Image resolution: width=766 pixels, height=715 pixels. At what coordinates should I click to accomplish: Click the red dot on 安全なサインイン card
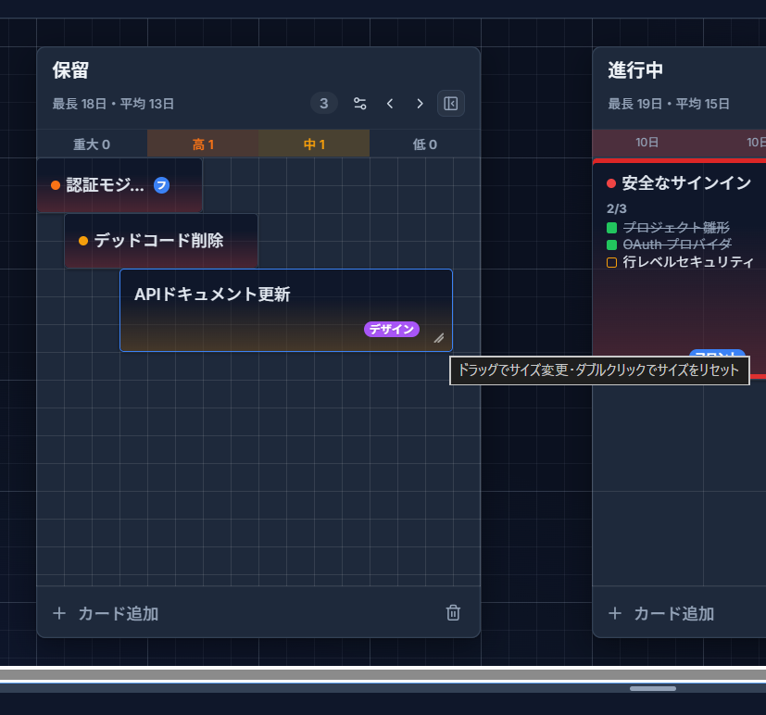click(611, 183)
